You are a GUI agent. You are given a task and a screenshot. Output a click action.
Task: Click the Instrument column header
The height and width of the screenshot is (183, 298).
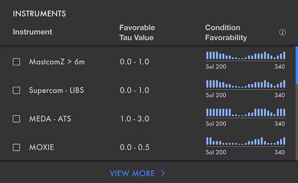[x=33, y=32]
